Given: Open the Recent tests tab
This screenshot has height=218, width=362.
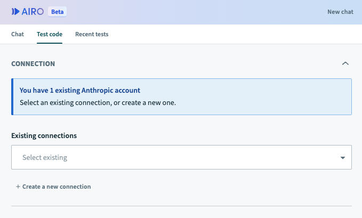Looking at the screenshot, I should (x=92, y=34).
